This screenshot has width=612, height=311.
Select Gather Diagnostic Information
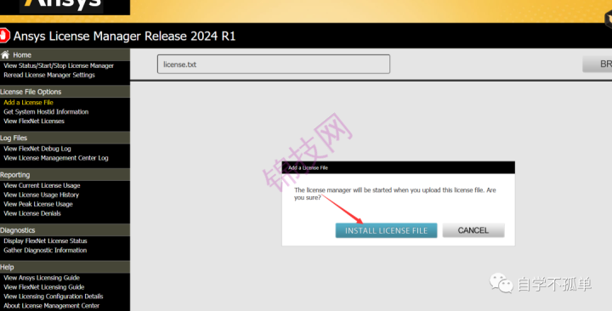tap(45, 250)
